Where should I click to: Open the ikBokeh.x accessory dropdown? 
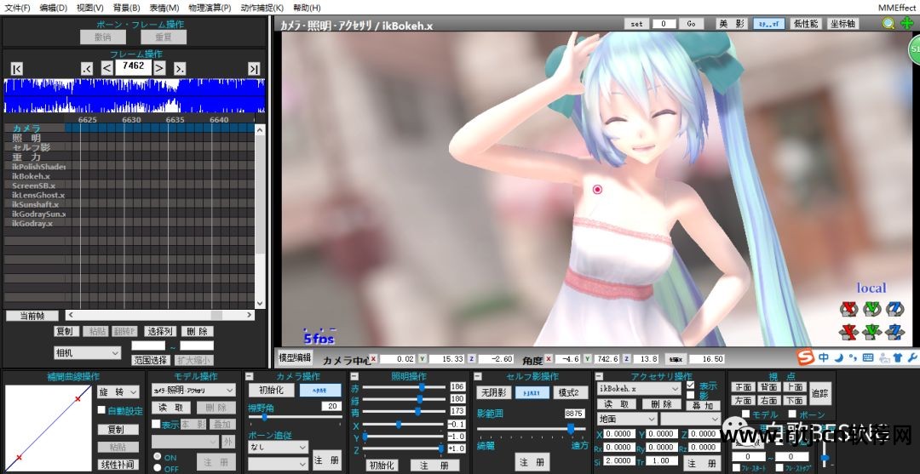638,388
